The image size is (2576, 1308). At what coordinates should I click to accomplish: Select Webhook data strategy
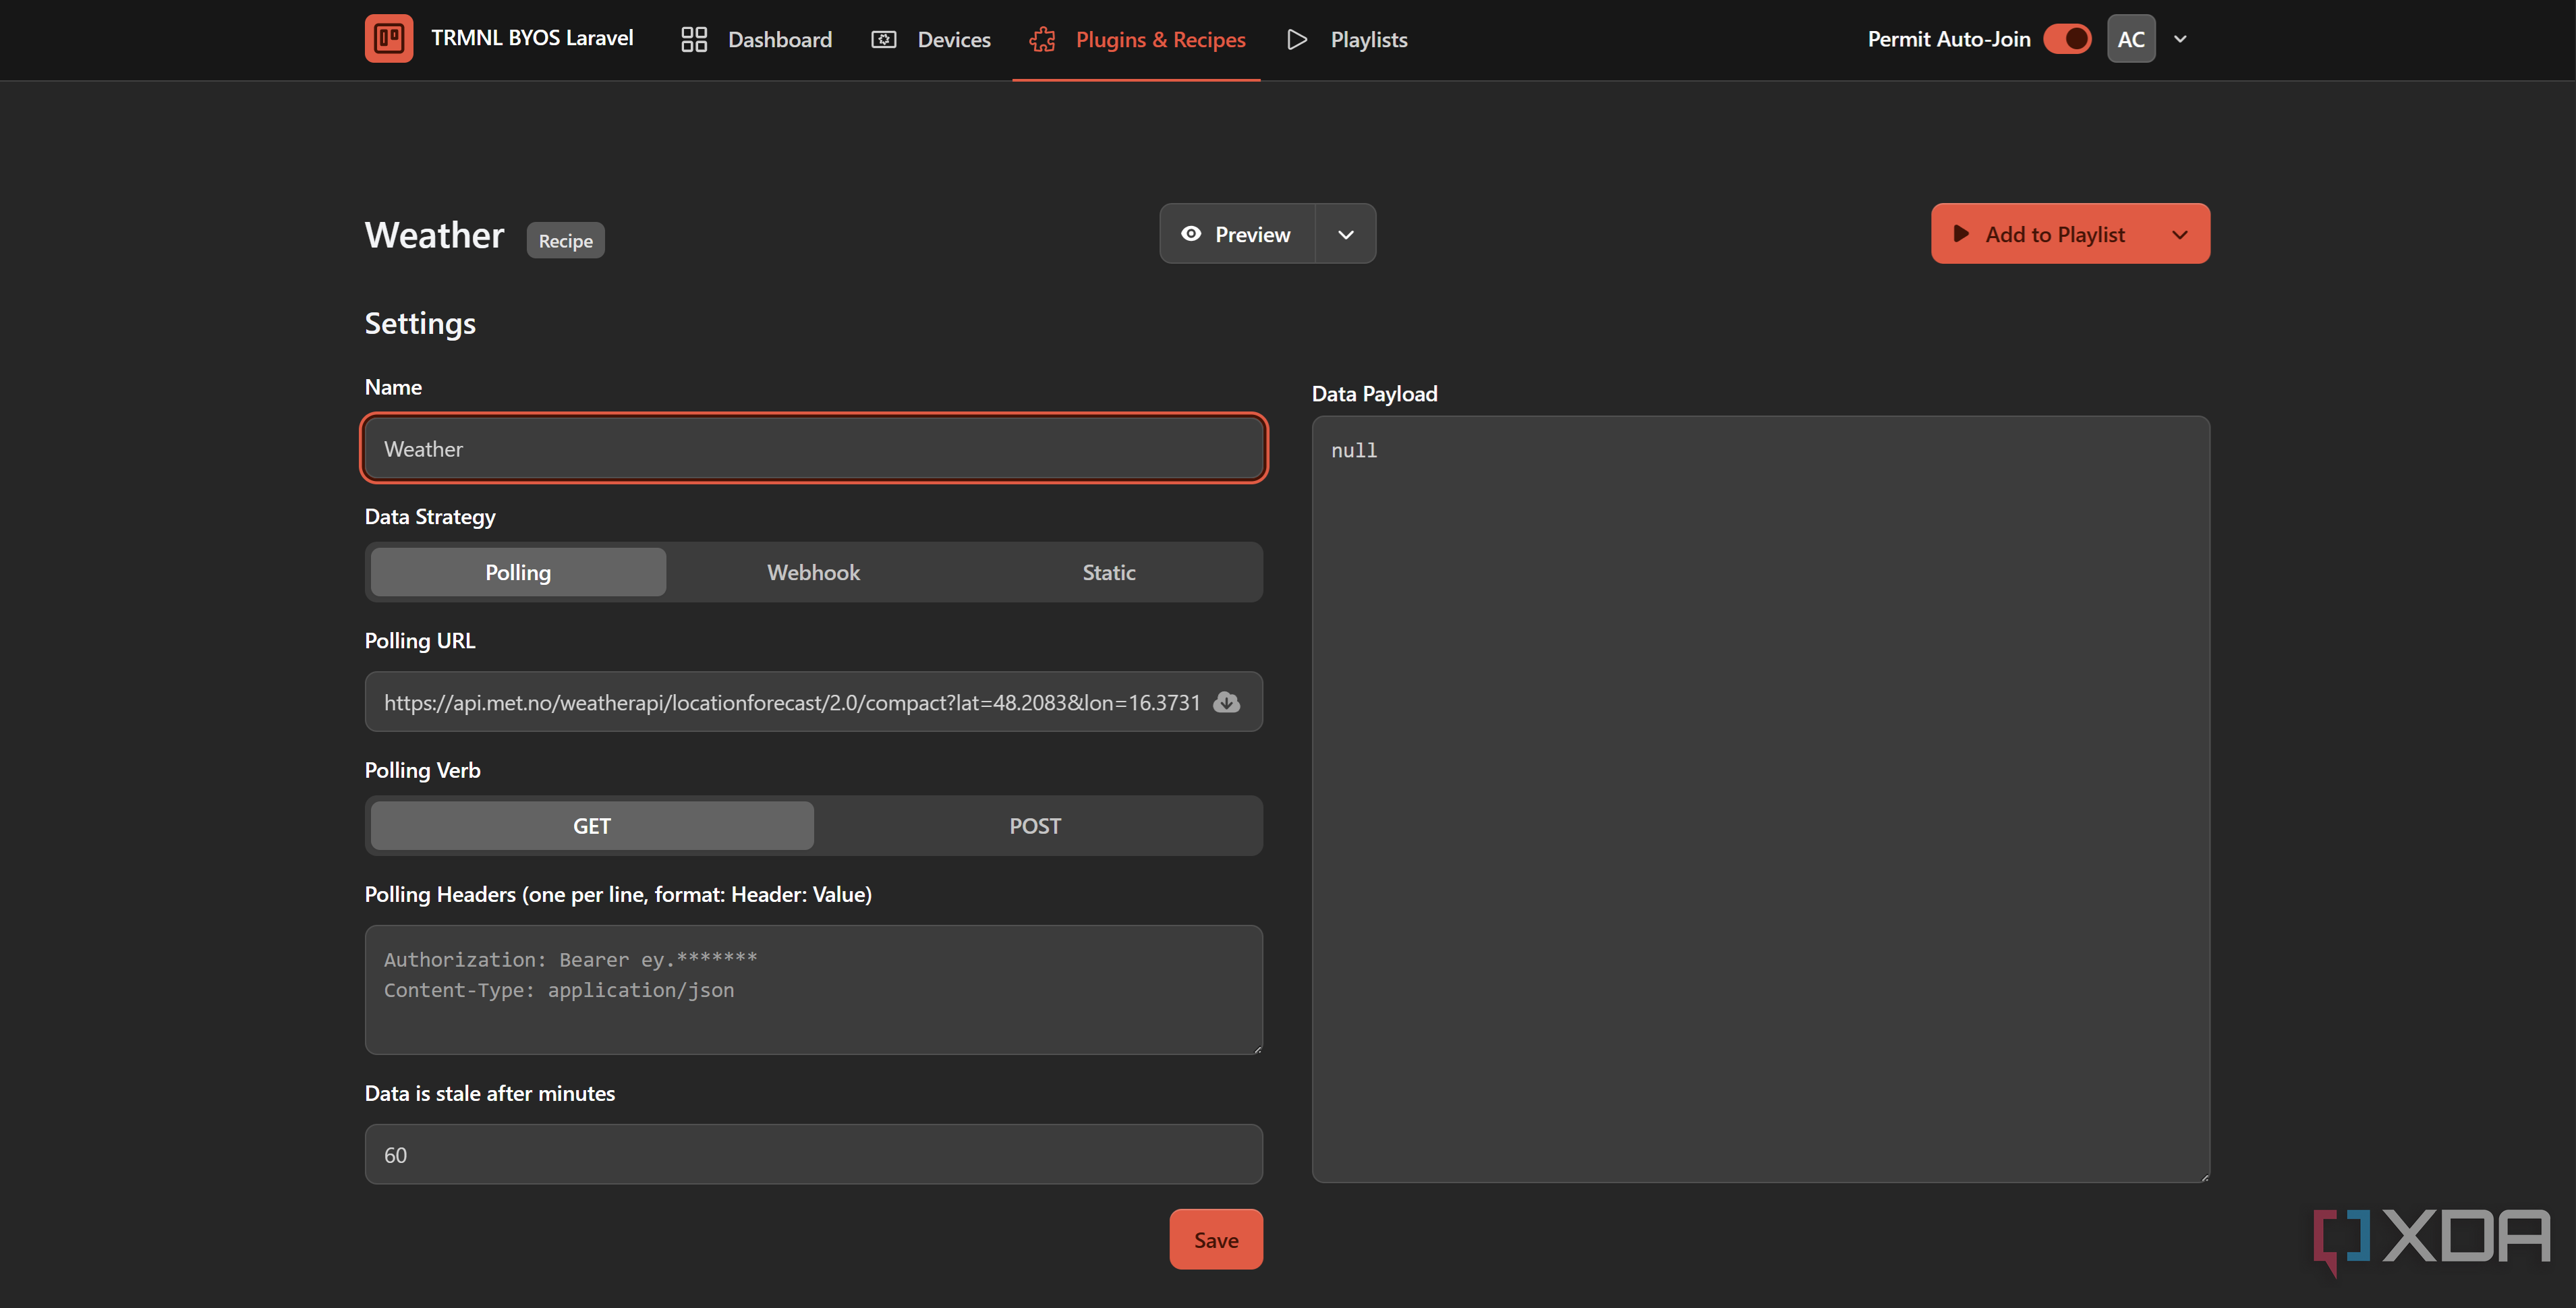pyautogui.click(x=814, y=572)
